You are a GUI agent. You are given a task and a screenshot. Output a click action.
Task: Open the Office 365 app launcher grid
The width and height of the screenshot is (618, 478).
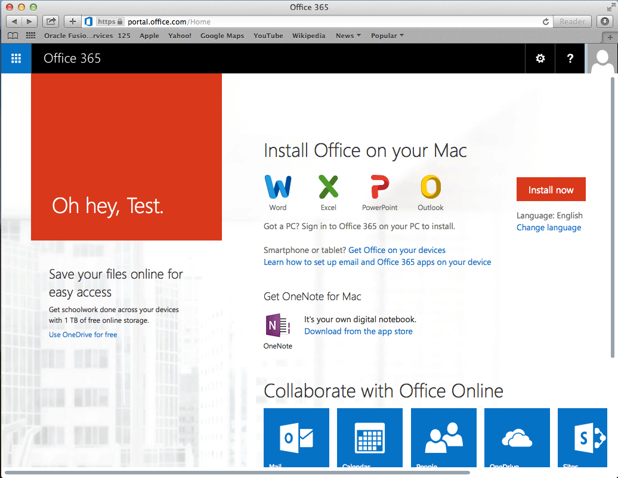click(16, 58)
